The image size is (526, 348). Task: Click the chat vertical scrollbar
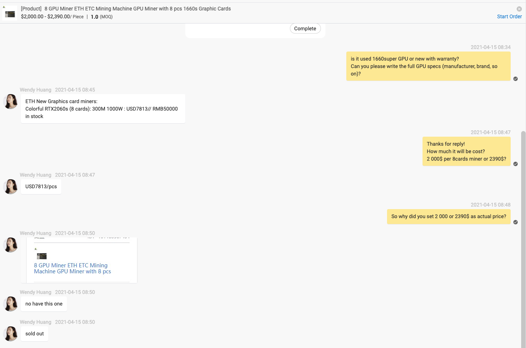click(523, 239)
